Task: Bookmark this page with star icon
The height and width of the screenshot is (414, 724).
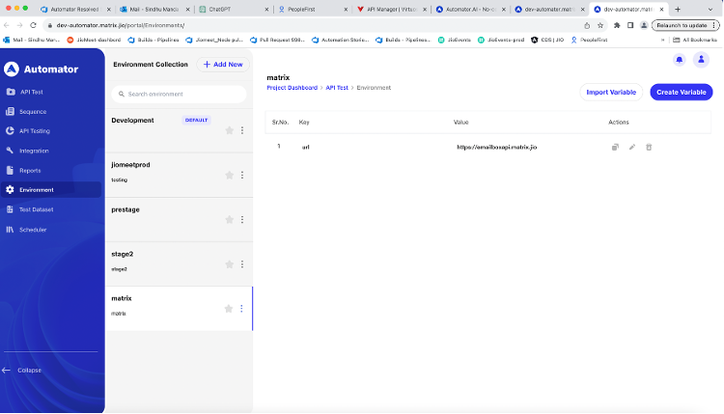Action: (600, 25)
